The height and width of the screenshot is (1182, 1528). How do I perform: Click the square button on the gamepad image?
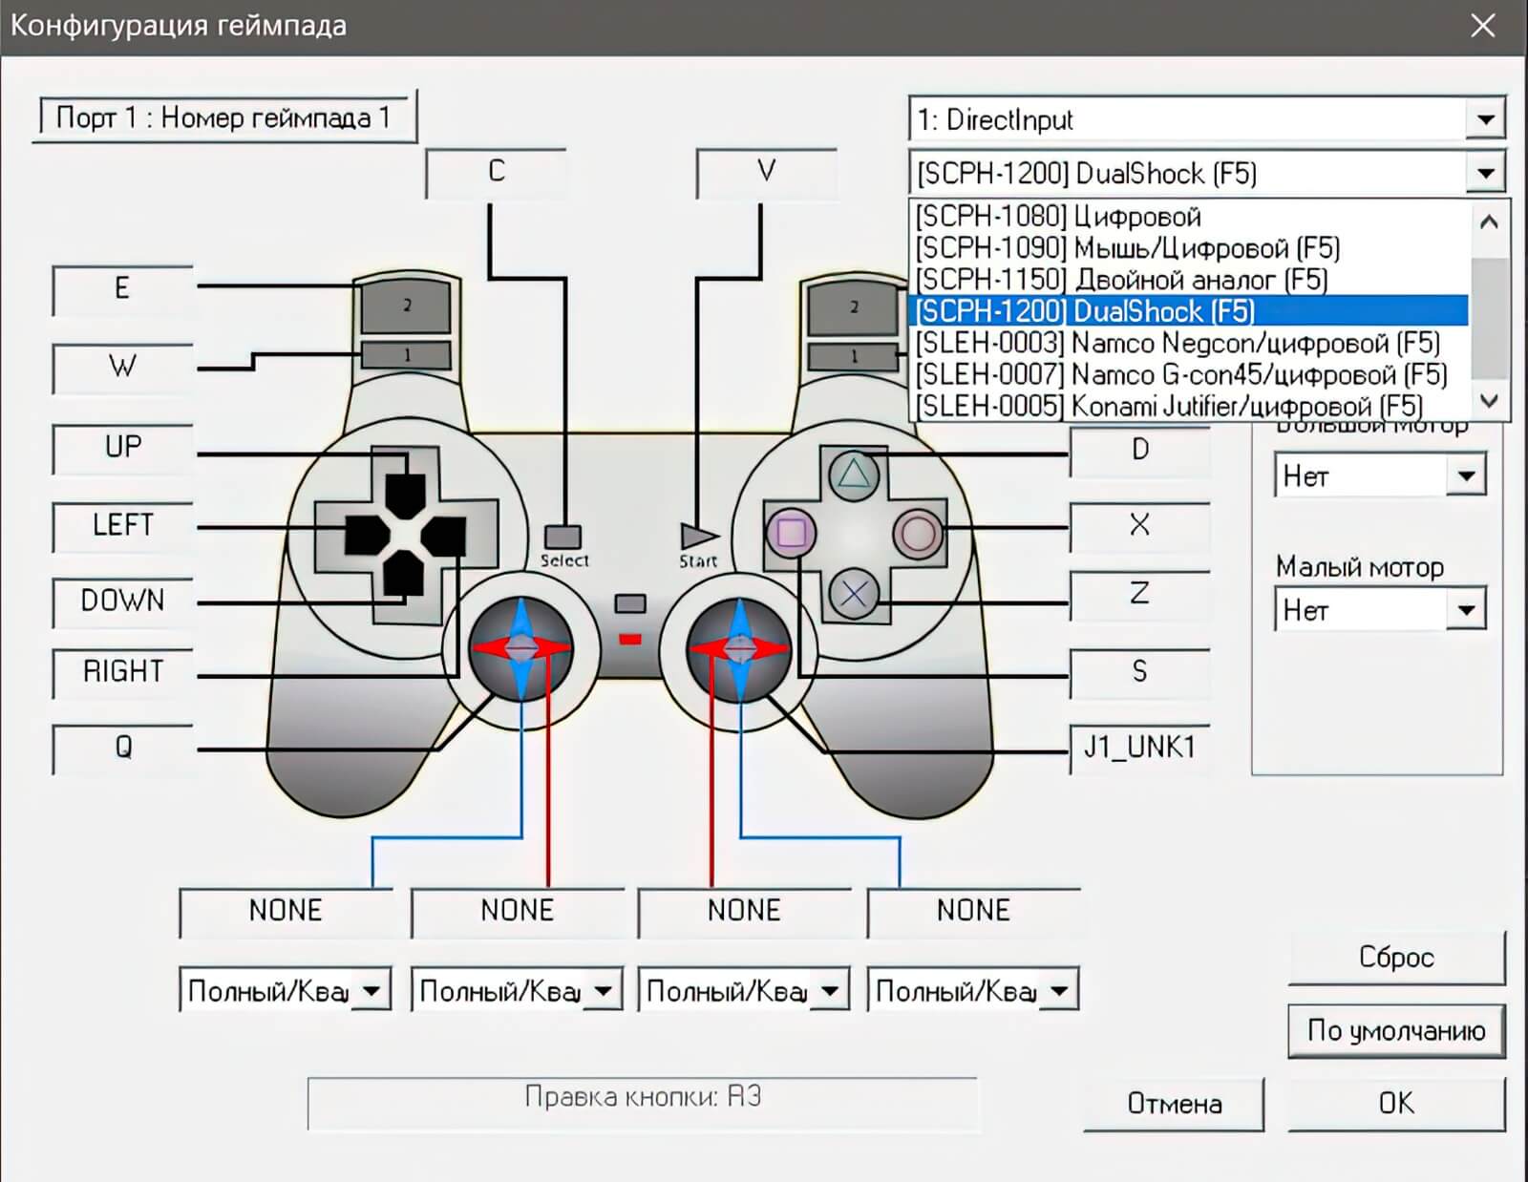coord(792,533)
